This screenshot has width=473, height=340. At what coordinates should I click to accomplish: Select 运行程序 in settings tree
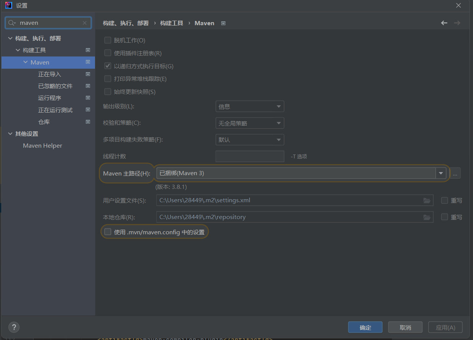[50, 98]
